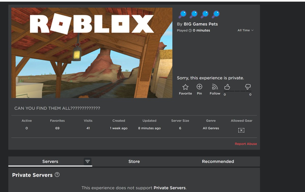Click 'Sorry, this experience is private' message
The image size is (305, 192).
210,78
